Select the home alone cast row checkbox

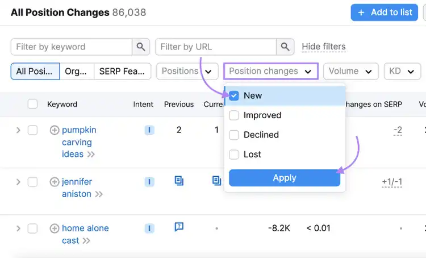pos(32,228)
